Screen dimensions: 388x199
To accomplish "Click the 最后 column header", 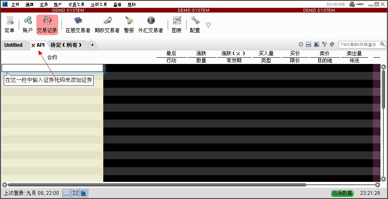I will 171,54.
